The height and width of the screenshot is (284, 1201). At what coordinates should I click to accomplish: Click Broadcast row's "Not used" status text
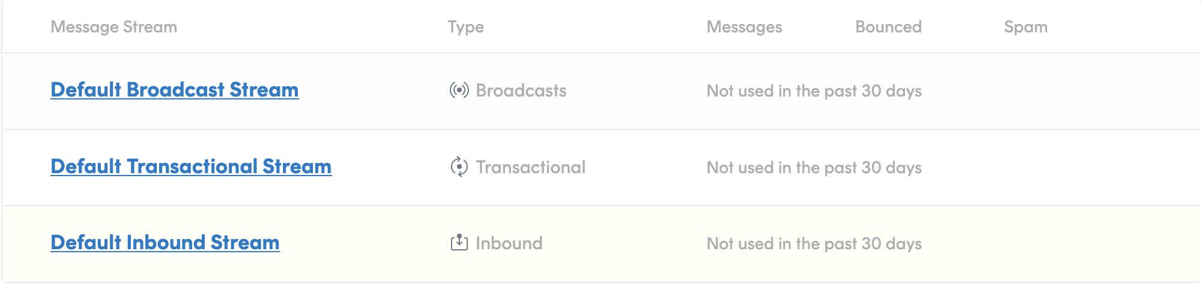coord(814,91)
